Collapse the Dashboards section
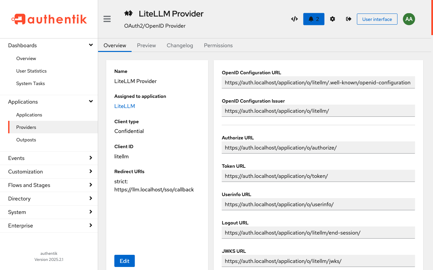 pos(49,45)
